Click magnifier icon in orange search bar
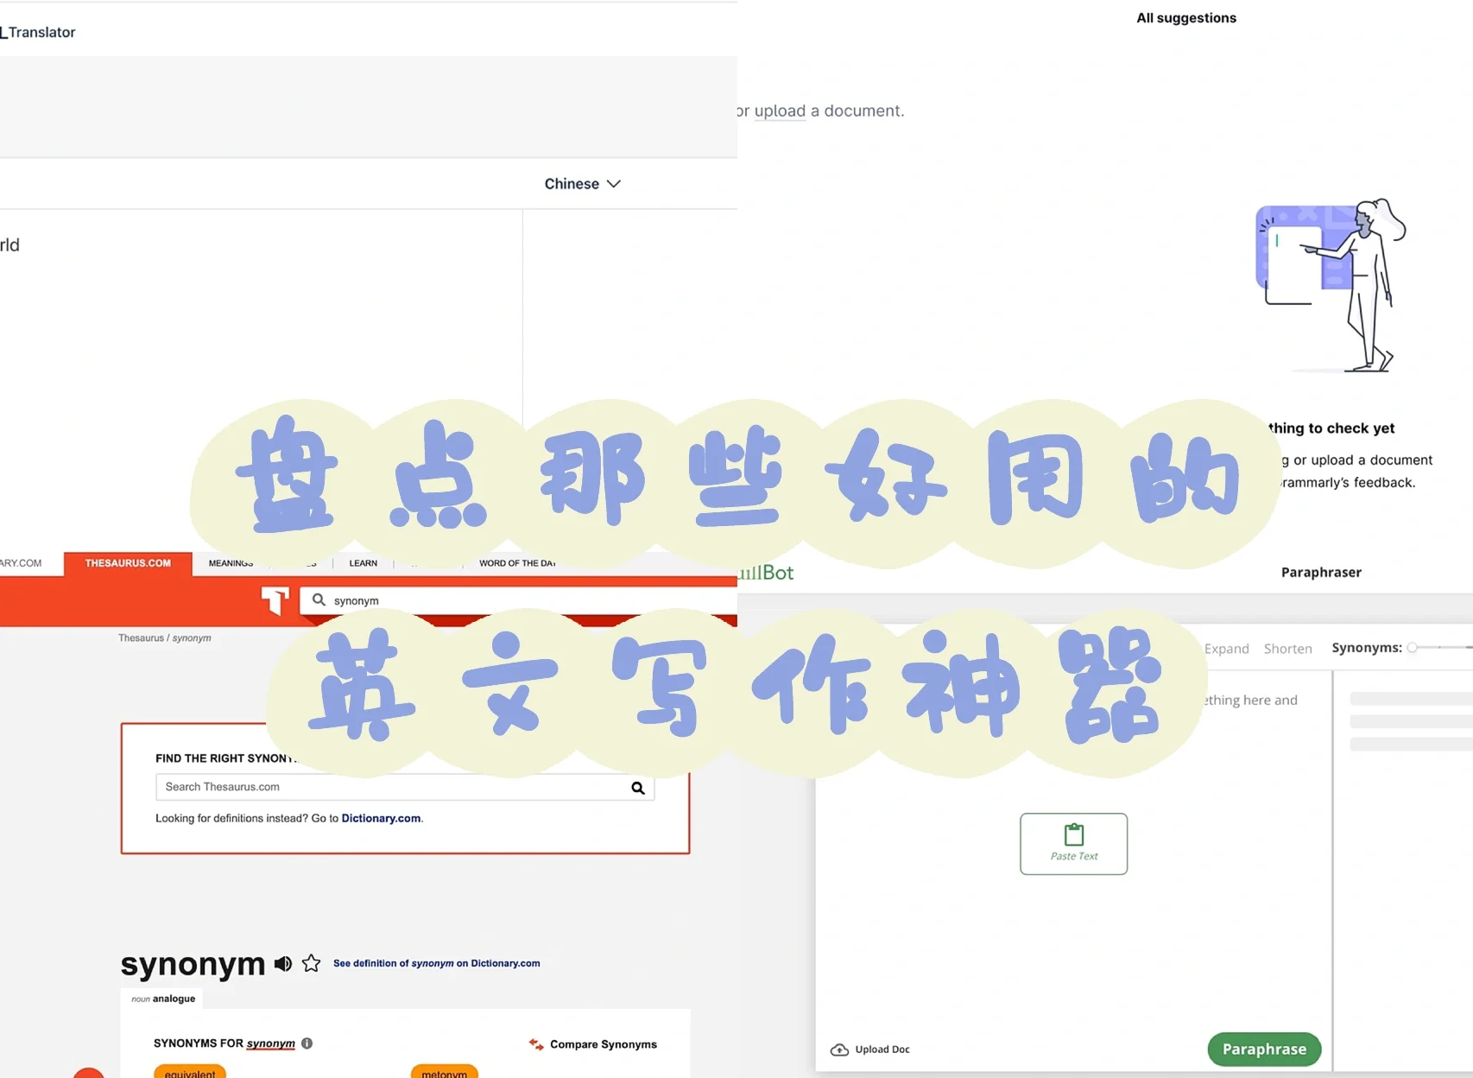 pyautogui.click(x=319, y=600)
